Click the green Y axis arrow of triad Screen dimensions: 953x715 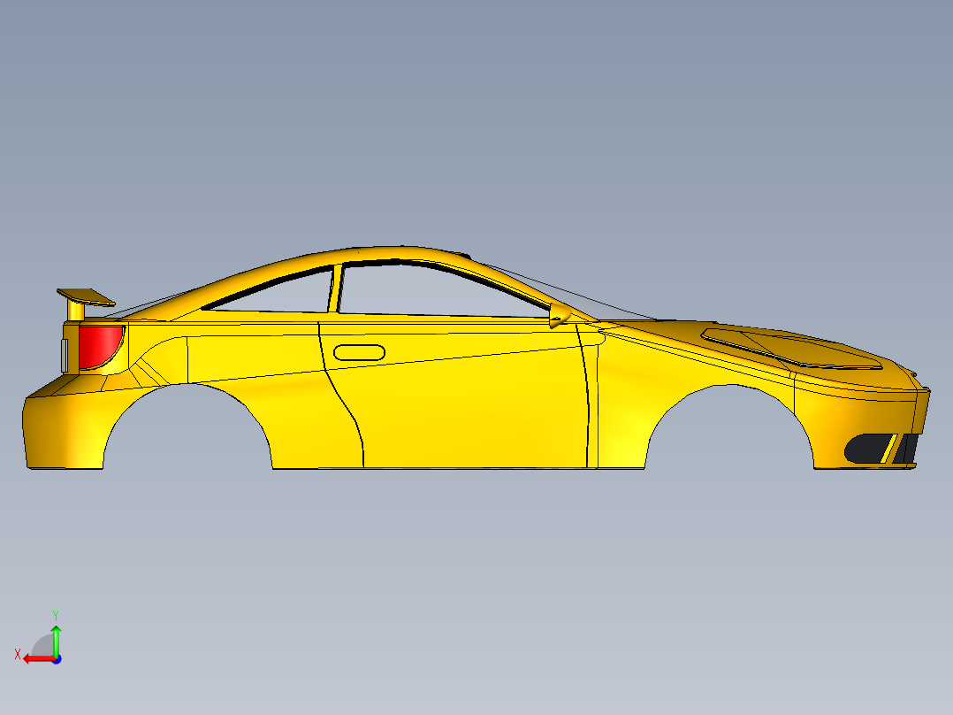(x=56, y=640)
